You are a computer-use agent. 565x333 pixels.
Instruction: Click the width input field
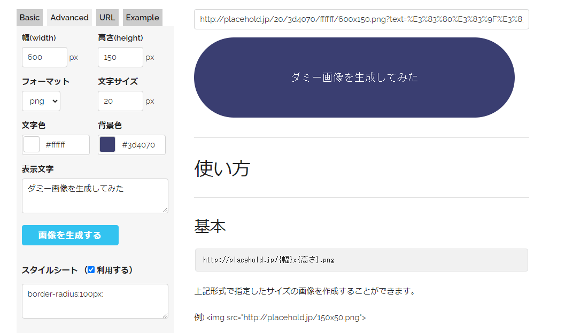click(44, 57)
